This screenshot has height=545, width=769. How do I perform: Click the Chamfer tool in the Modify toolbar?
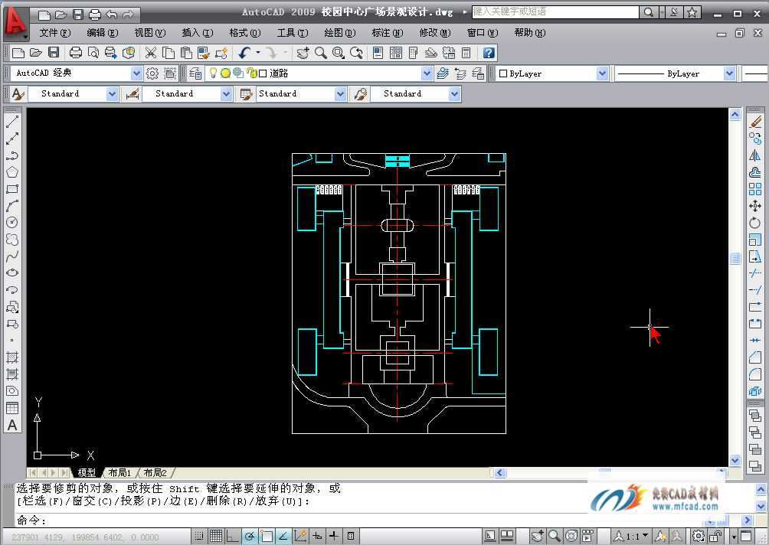(755, 357)
